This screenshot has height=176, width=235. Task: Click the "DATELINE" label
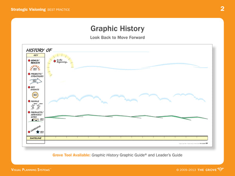pos(36,138)
